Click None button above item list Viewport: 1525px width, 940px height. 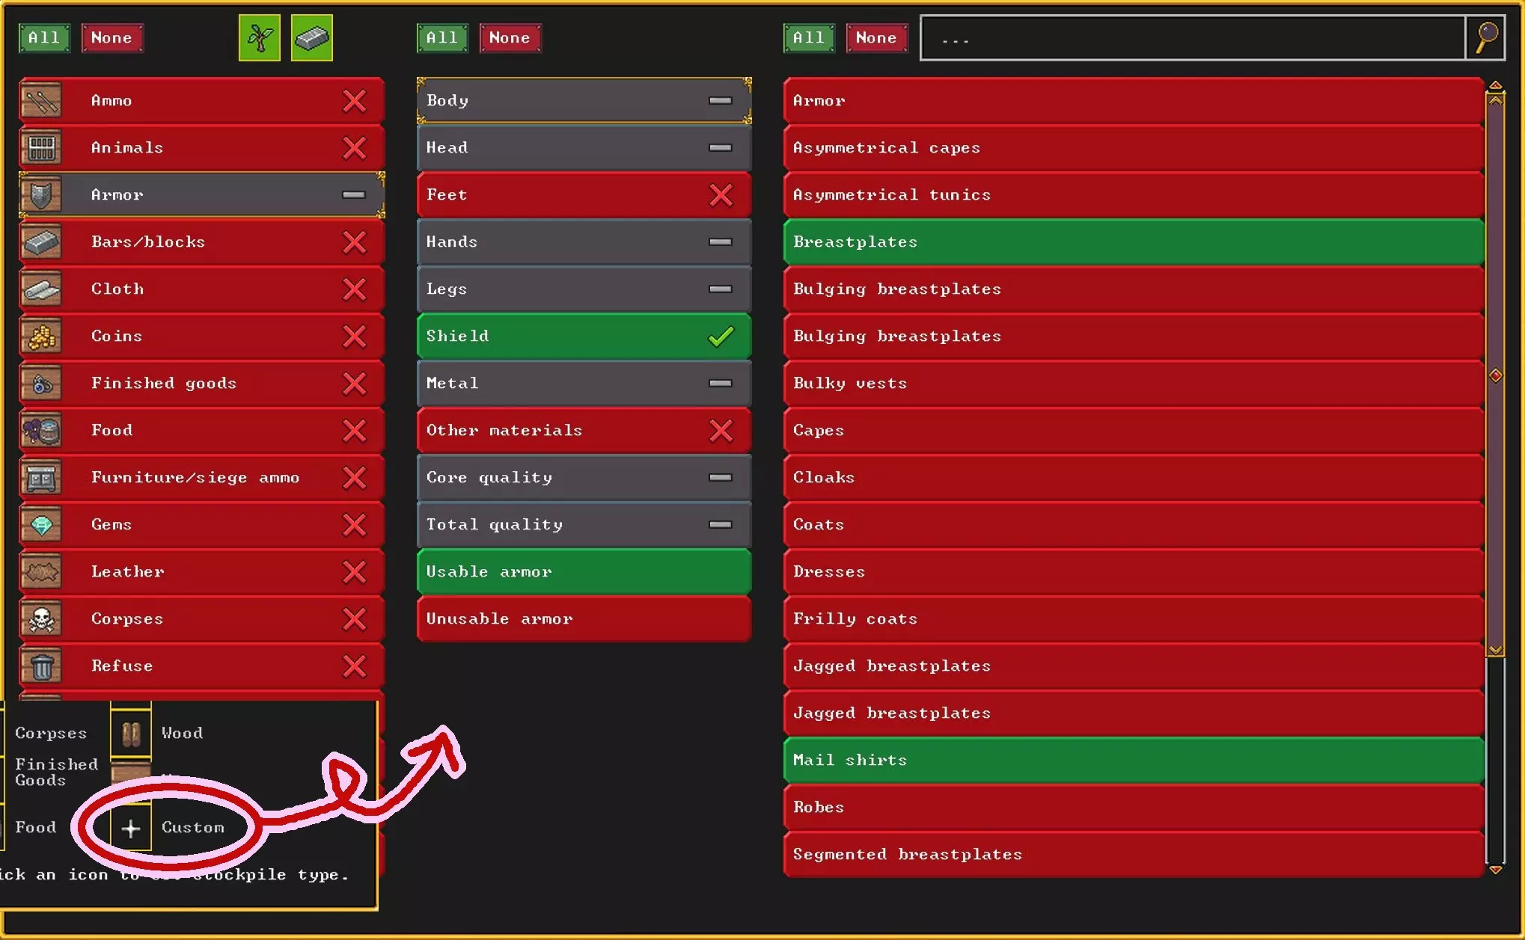[x=875, y=37]
